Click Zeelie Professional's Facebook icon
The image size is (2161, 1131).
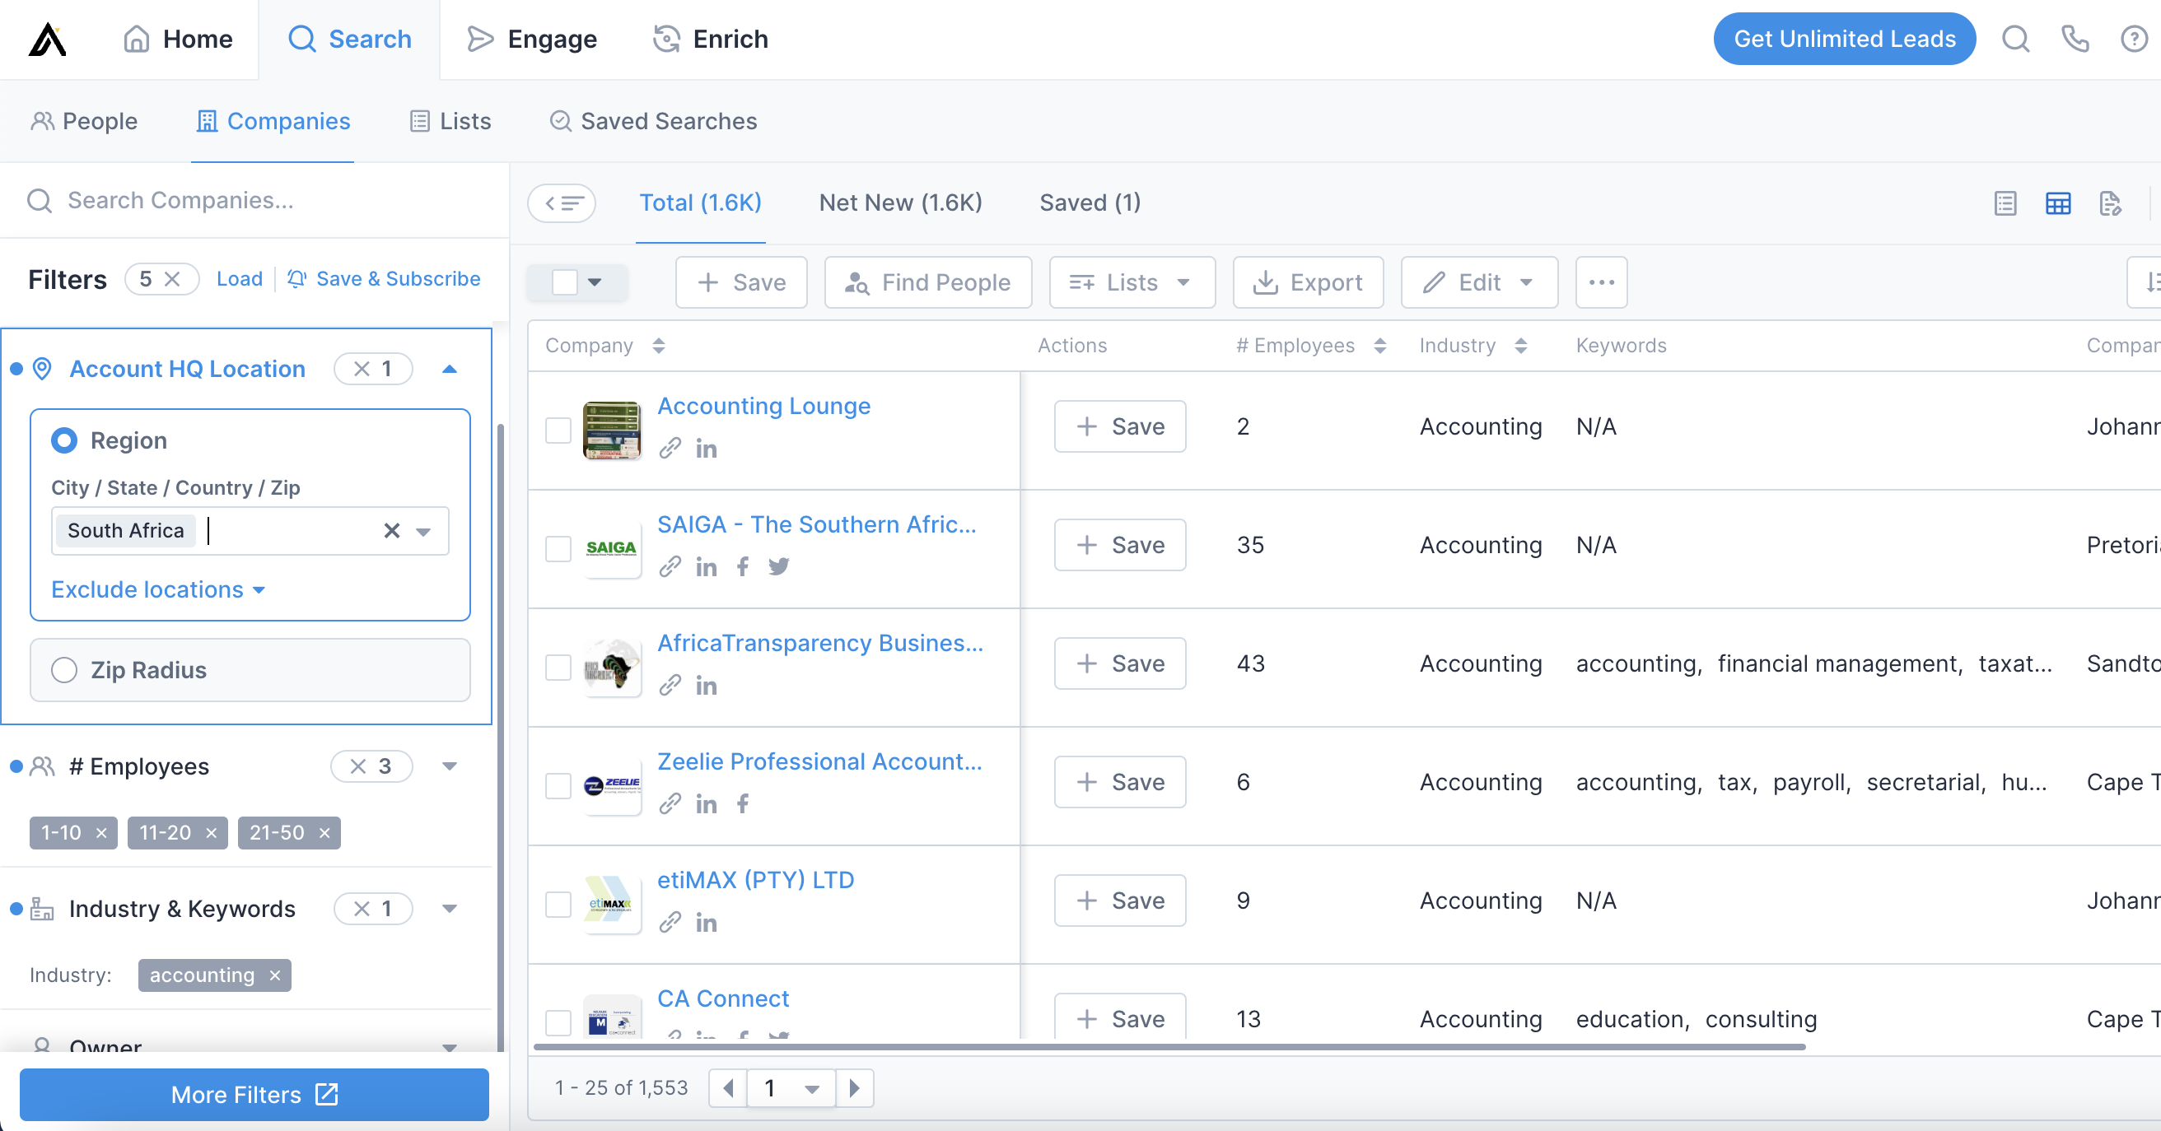742,804
